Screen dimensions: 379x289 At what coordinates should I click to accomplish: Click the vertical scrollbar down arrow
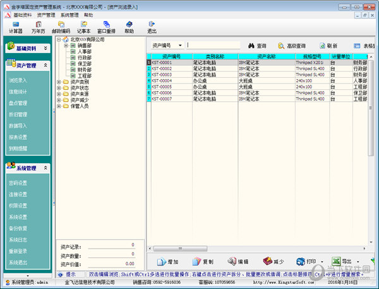pyautogui.click(x=371, y=242)
